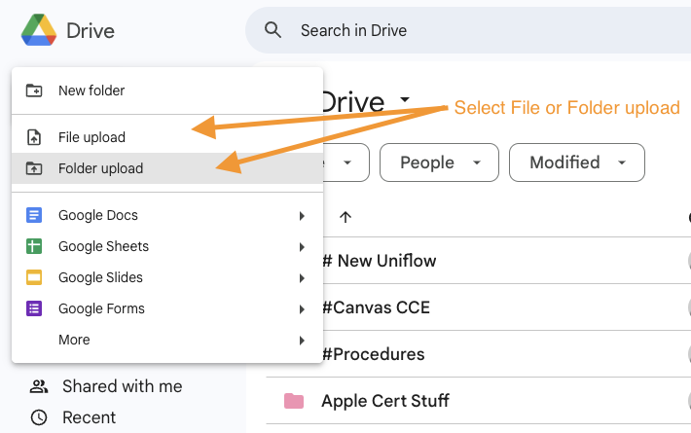Choose New folder from the menu

click(x=167, y=90)
